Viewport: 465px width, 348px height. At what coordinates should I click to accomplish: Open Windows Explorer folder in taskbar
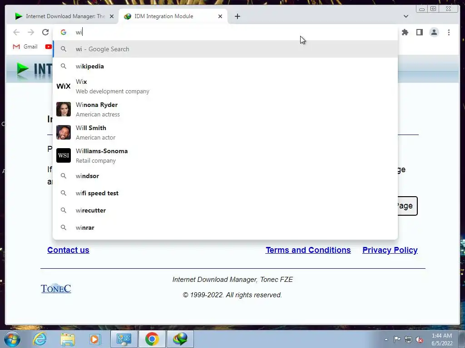pyautogui.click(x=68, y=339)
